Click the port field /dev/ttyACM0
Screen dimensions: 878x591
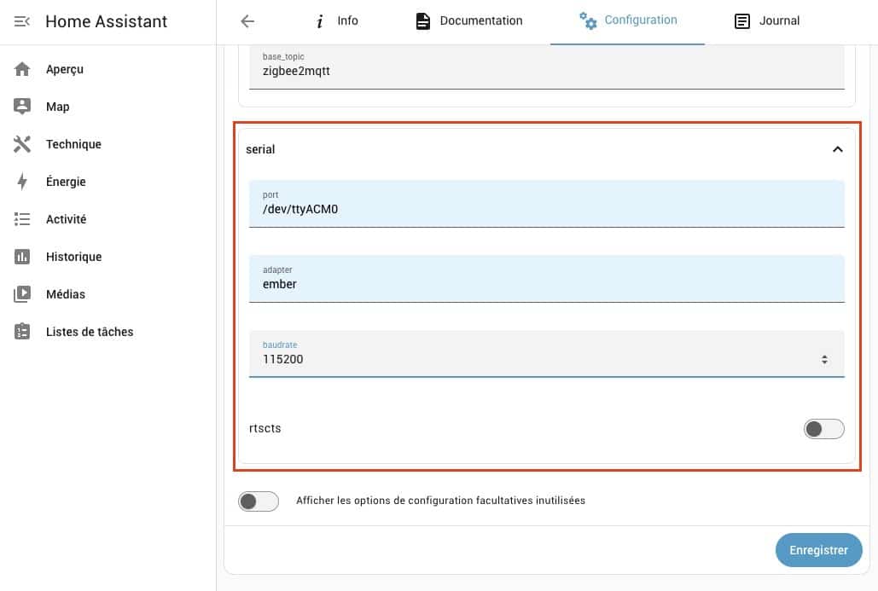pyautogui.click(x=546, y=204)
